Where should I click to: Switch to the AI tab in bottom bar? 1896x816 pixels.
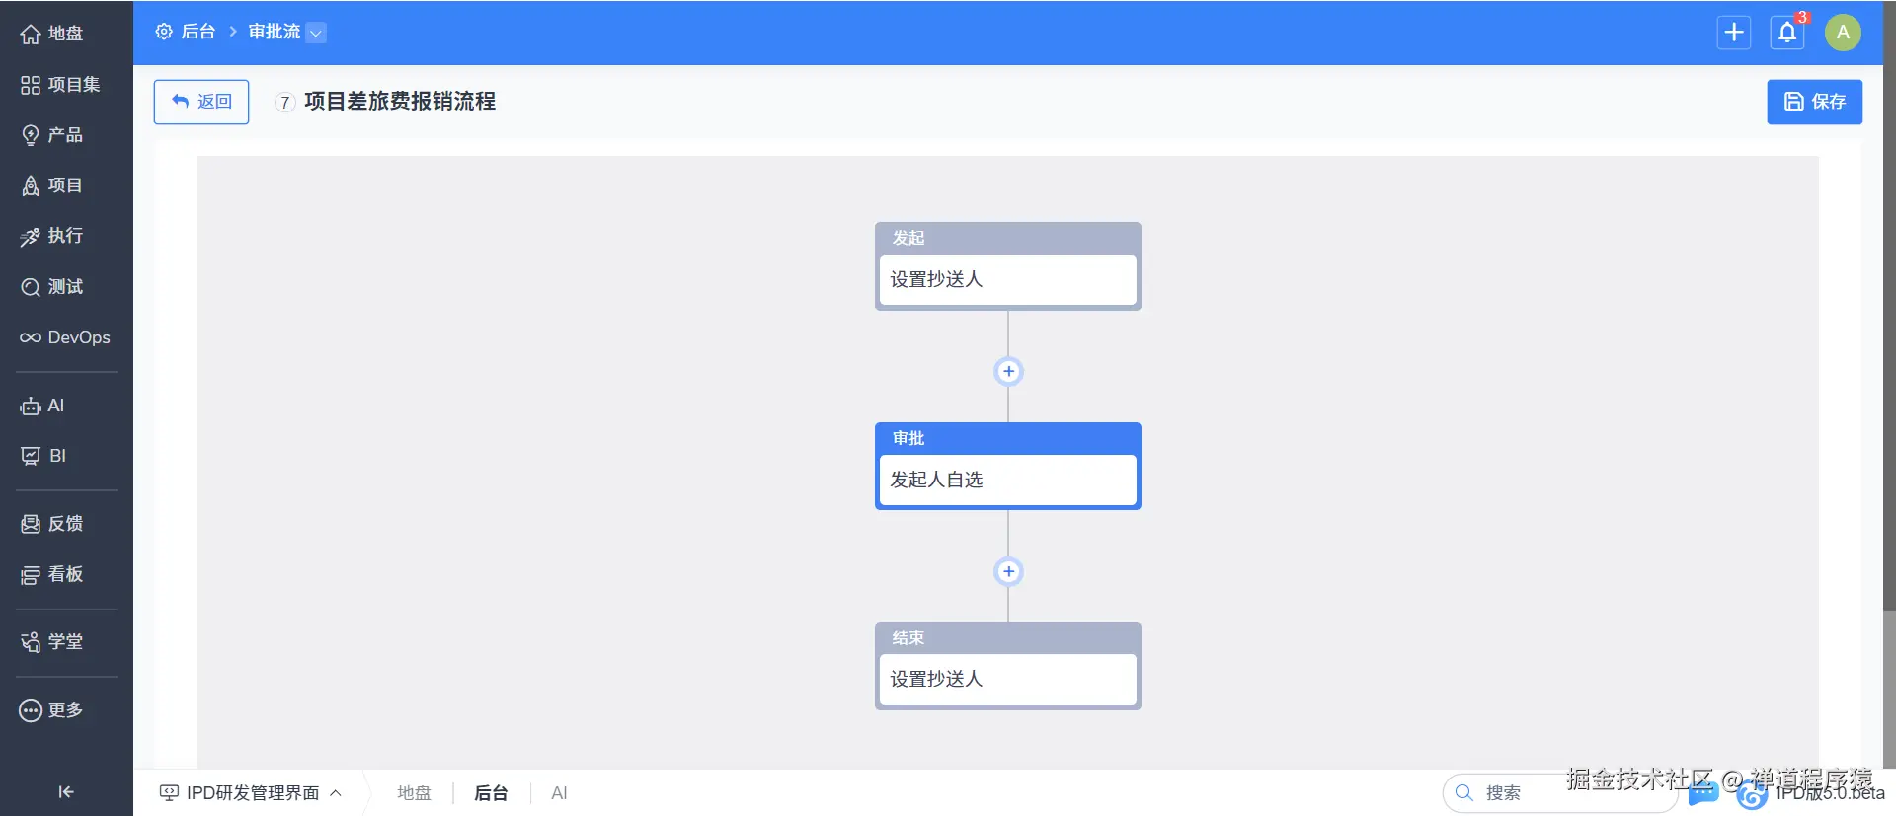coord(559,792)
